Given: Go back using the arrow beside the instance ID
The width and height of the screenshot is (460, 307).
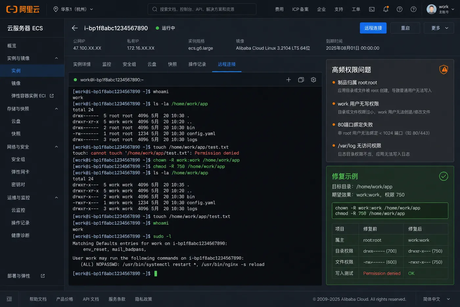Looking at the screenshot, I should pos(75,28).
